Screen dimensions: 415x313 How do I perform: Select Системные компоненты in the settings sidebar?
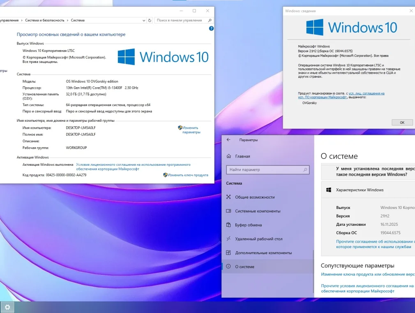258,211
